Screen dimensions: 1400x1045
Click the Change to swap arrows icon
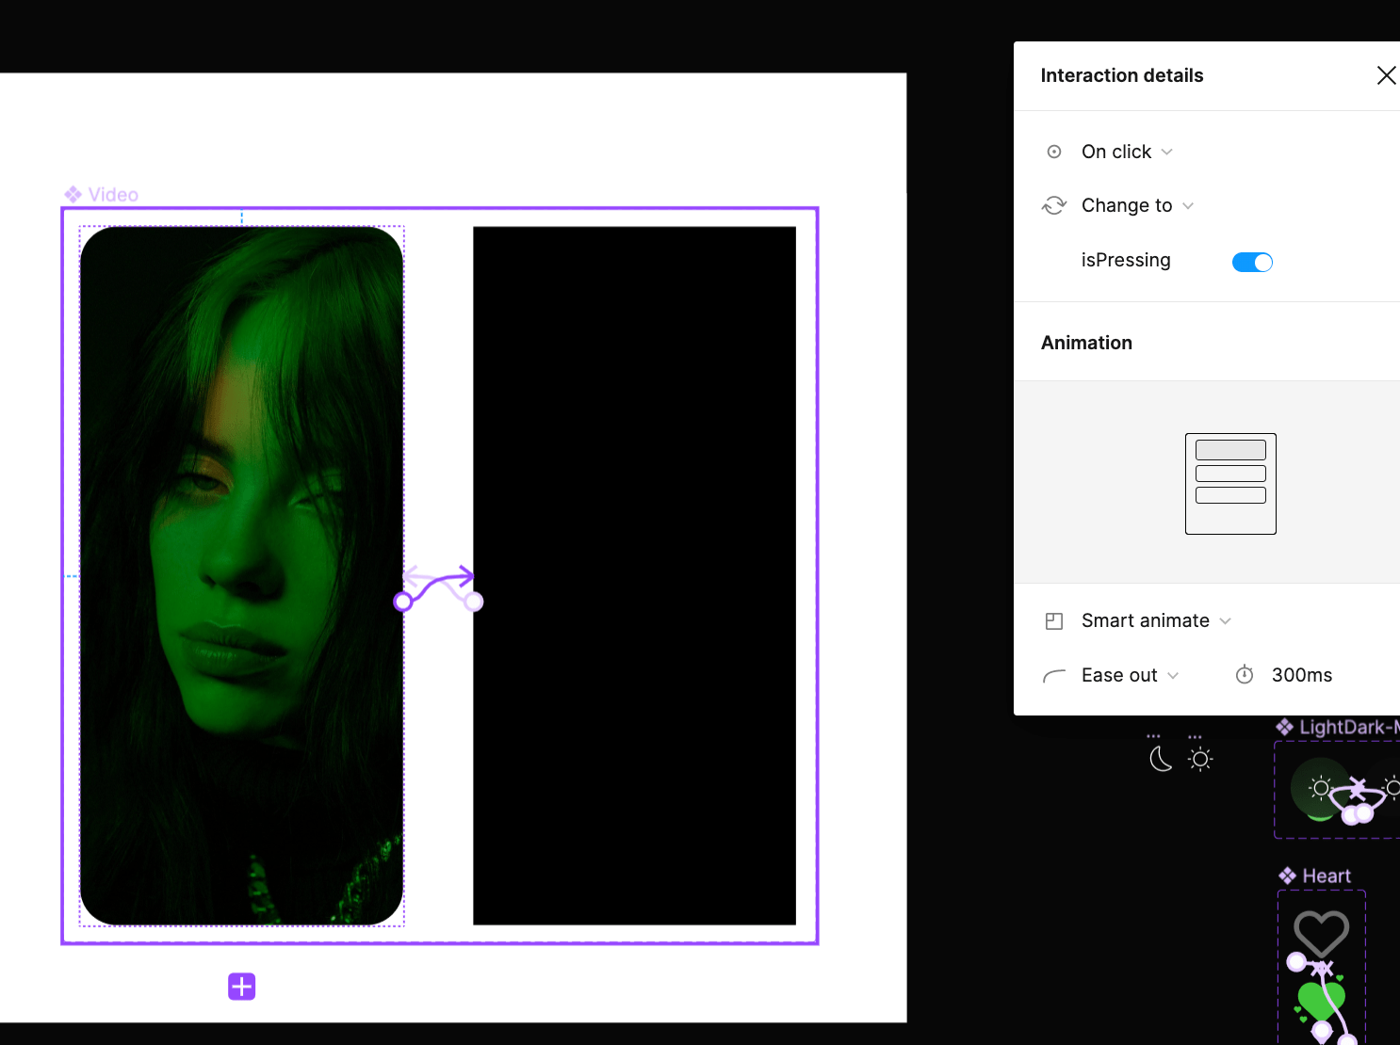click(x=1053, y=205)
